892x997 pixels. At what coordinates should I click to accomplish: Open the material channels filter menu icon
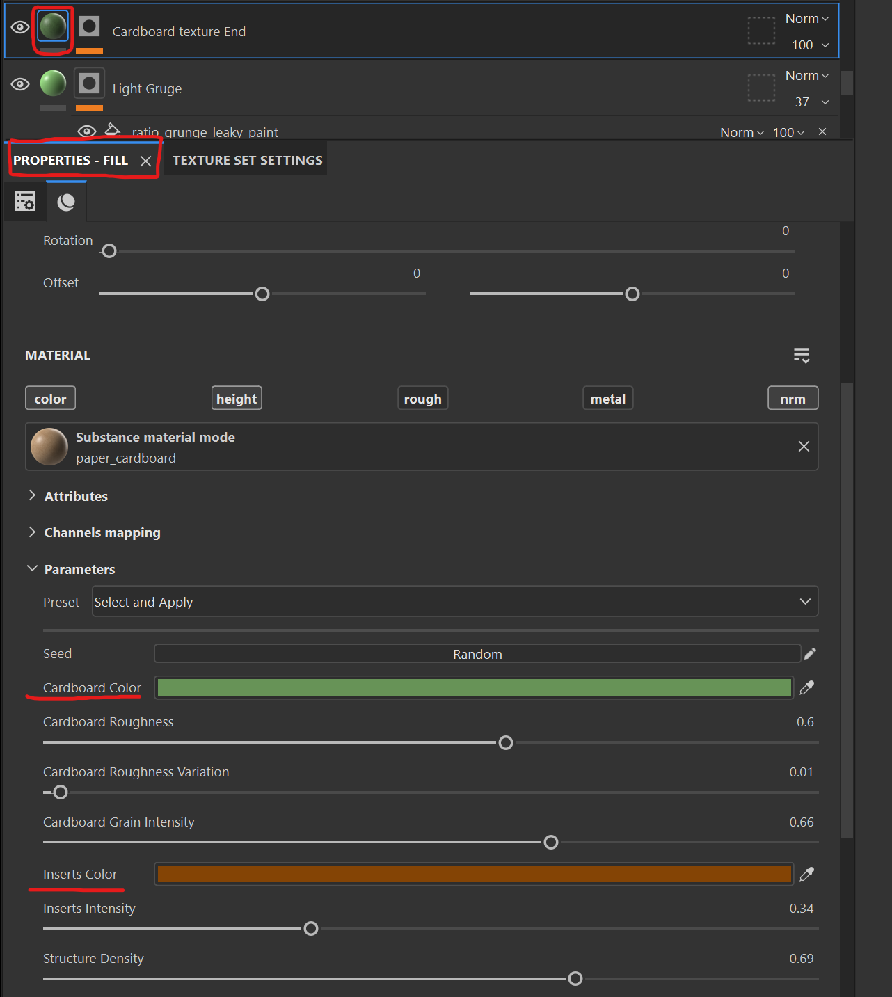tap(802, 356)
